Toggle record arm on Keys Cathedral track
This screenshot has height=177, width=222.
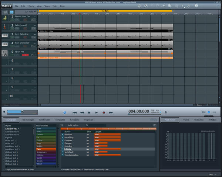point(25,37)
